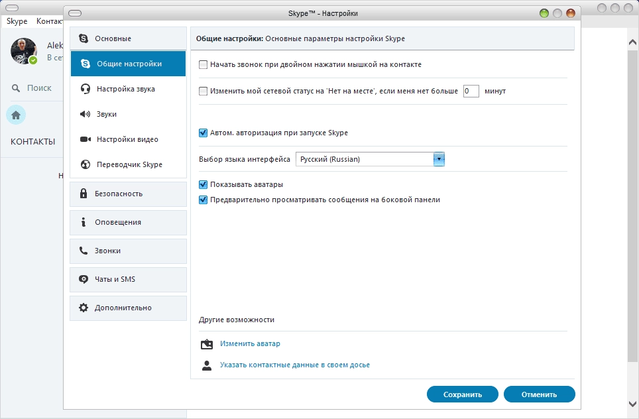The image size is (639, 419).
Task: Expand the Чаты и SMS section
Action: pyautogui.click(x=128, y=279)
